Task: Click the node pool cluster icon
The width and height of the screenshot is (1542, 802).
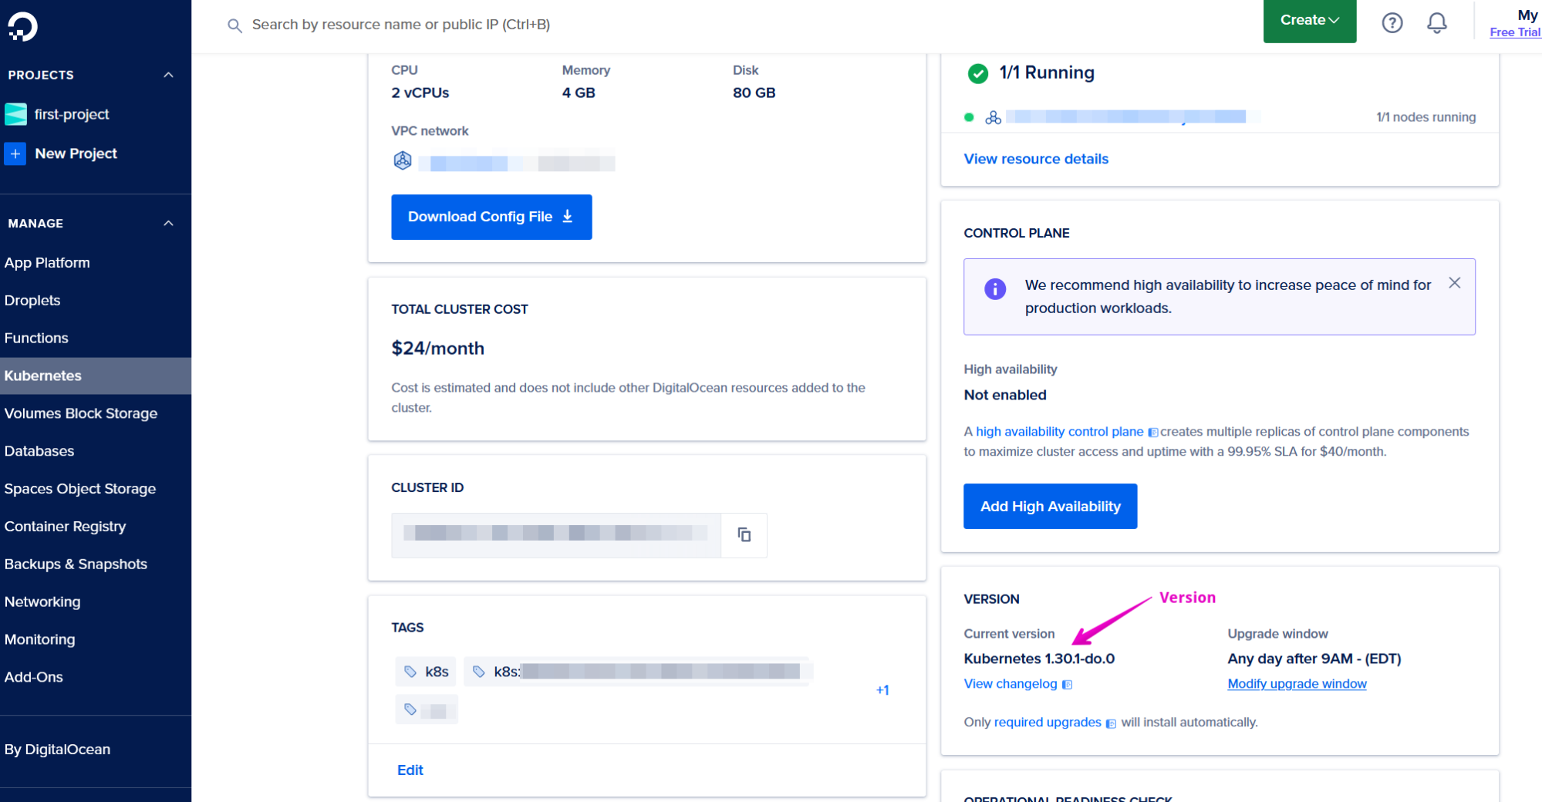Action: tap(993, 117)
